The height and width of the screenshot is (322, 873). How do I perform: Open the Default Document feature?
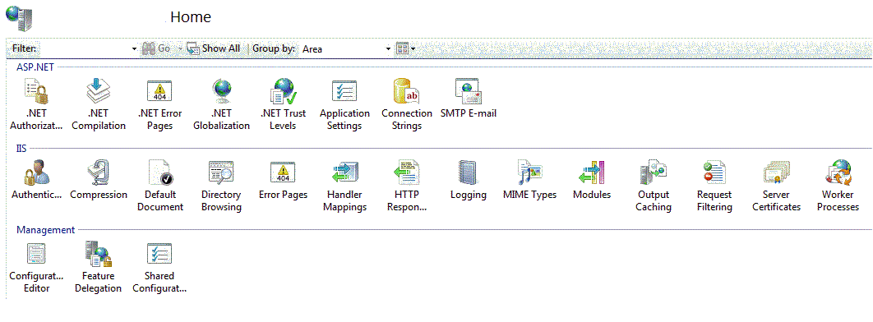tap(159, 185)
